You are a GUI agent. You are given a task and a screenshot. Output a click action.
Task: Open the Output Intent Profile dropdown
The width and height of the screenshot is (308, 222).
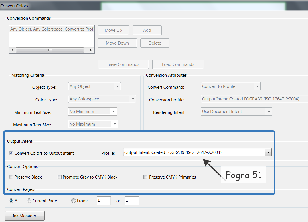pyautogui.click(x=197, y=152)
